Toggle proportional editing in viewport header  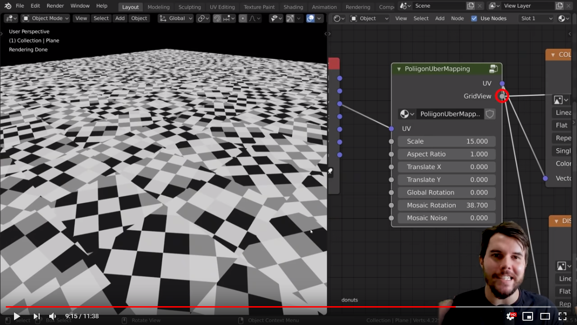pos(243,18)
